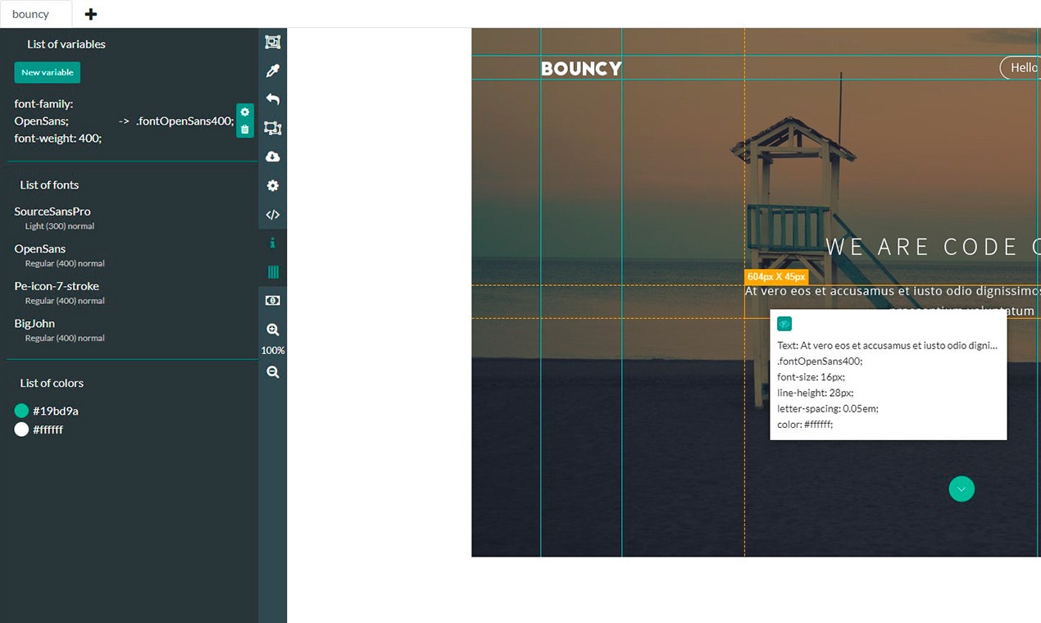Delete the fontOpenSans400 variable with trash icon
The image size is (1041, 623).
[x=244, y=130]
